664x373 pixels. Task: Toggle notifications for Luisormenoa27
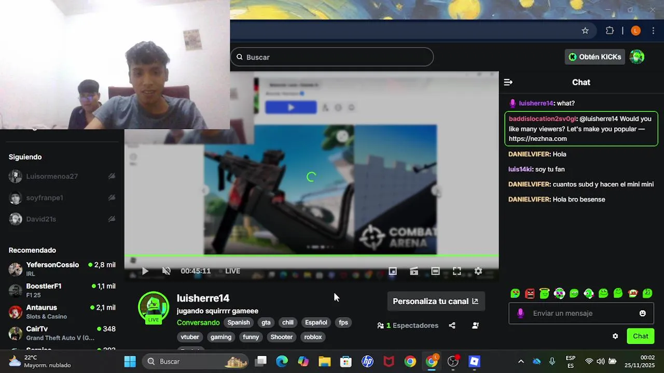tap(112, 176)
